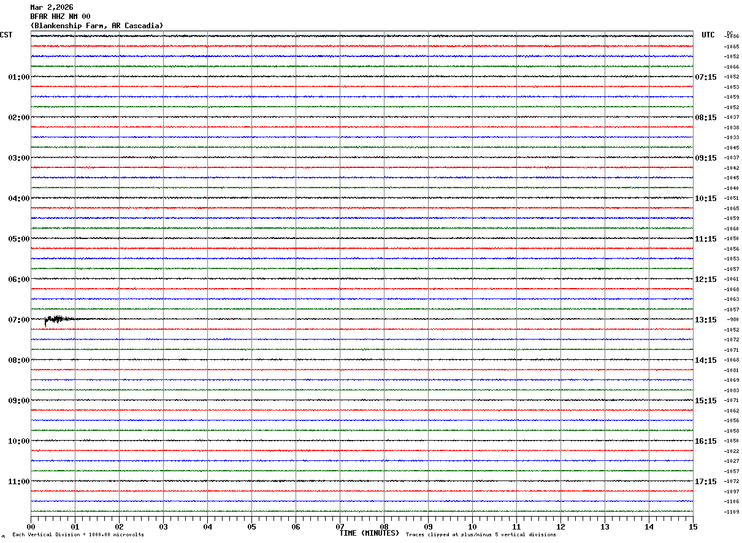Click the DC offset value -980

click(x=733, y=320)
